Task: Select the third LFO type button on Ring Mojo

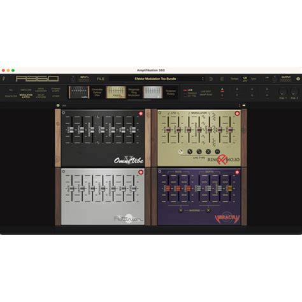Action: [199, 152]
